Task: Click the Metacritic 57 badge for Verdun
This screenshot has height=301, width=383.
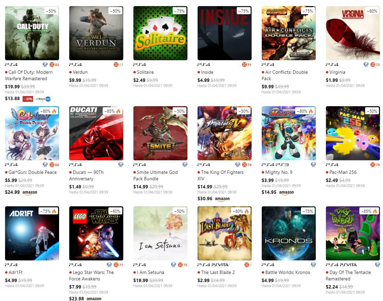Action: pos(118,65)
